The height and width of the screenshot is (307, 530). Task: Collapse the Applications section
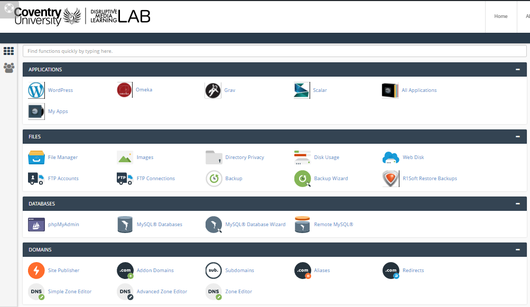[x=517, y=70]
